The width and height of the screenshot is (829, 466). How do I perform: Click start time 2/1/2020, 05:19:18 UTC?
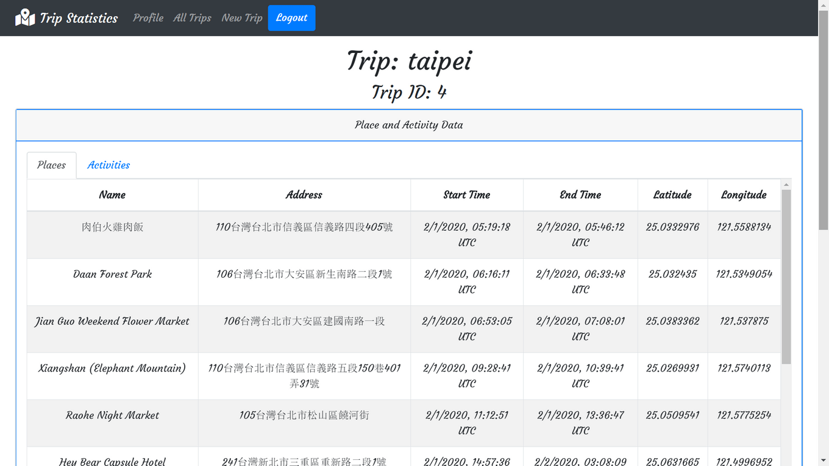pyautogui.click(x=467, y=235)
